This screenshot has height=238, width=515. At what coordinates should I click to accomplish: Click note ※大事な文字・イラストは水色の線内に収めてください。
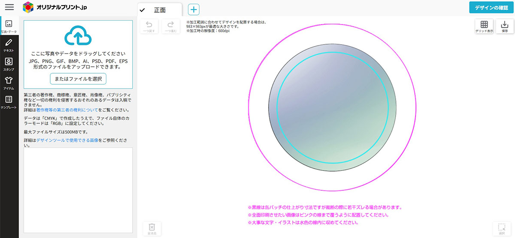point(303,223)
